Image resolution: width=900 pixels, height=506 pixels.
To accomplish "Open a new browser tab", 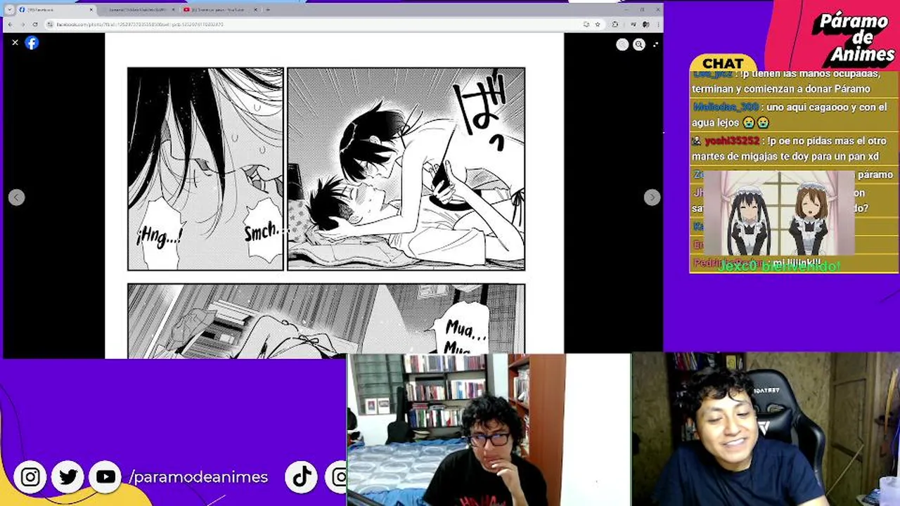I will coord(268,10).
